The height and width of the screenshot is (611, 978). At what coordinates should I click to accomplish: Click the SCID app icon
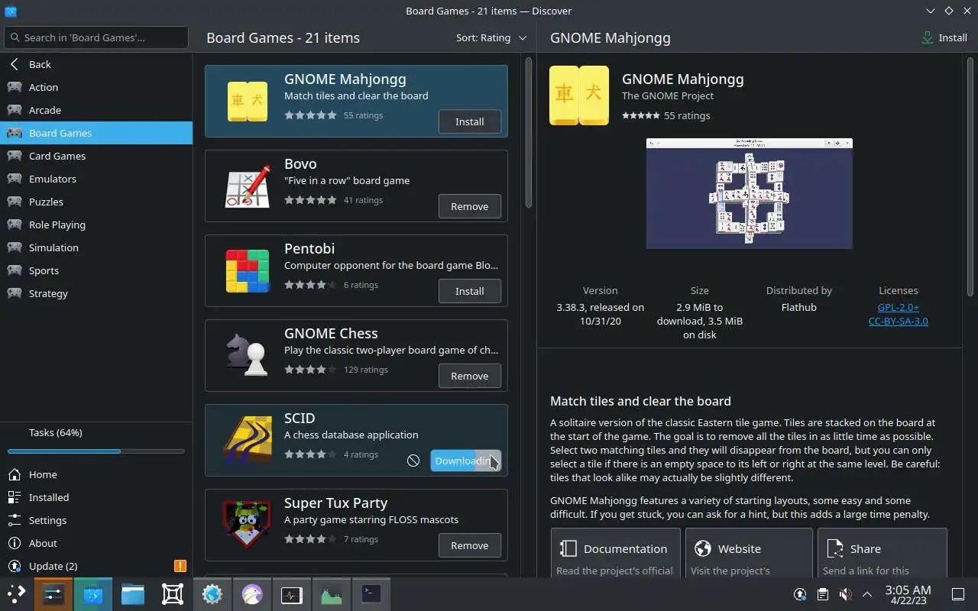[x=248, y=441]
